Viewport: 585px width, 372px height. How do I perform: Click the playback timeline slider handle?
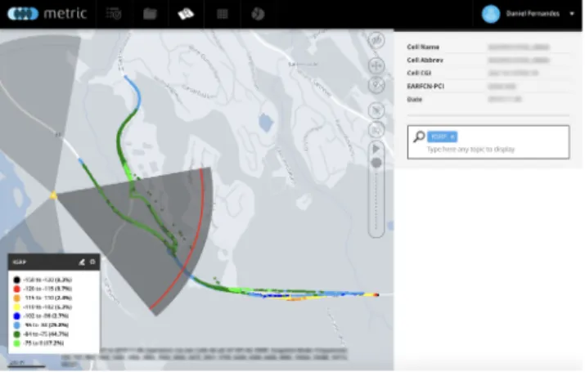tap(376, 163)
